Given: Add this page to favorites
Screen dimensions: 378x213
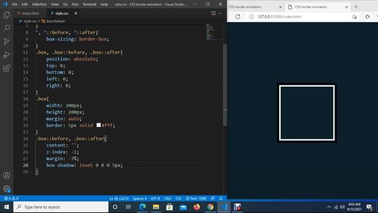Looking at the screenshot, I should 354,17.
